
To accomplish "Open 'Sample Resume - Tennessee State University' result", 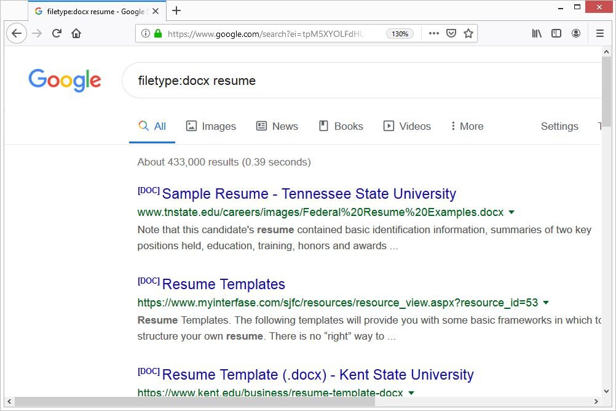I will click(309, 194).
